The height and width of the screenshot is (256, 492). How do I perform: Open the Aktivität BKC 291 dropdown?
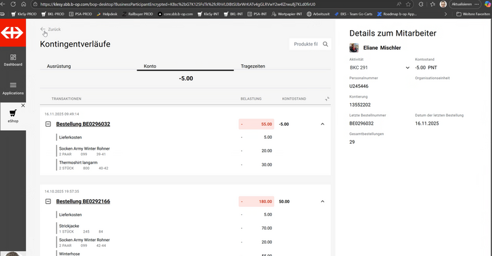click(379, 68)
